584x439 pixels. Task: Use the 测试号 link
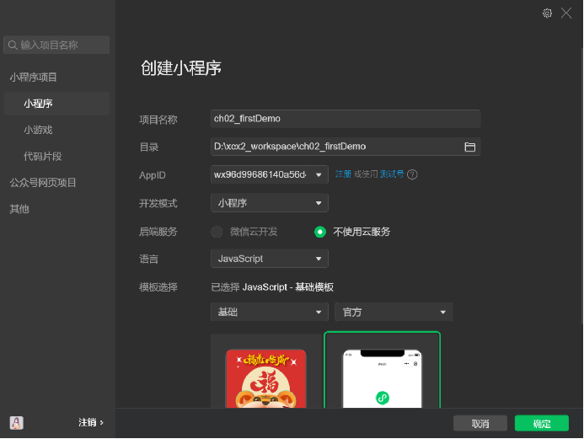pyautogui.click(x=392, y=174)
